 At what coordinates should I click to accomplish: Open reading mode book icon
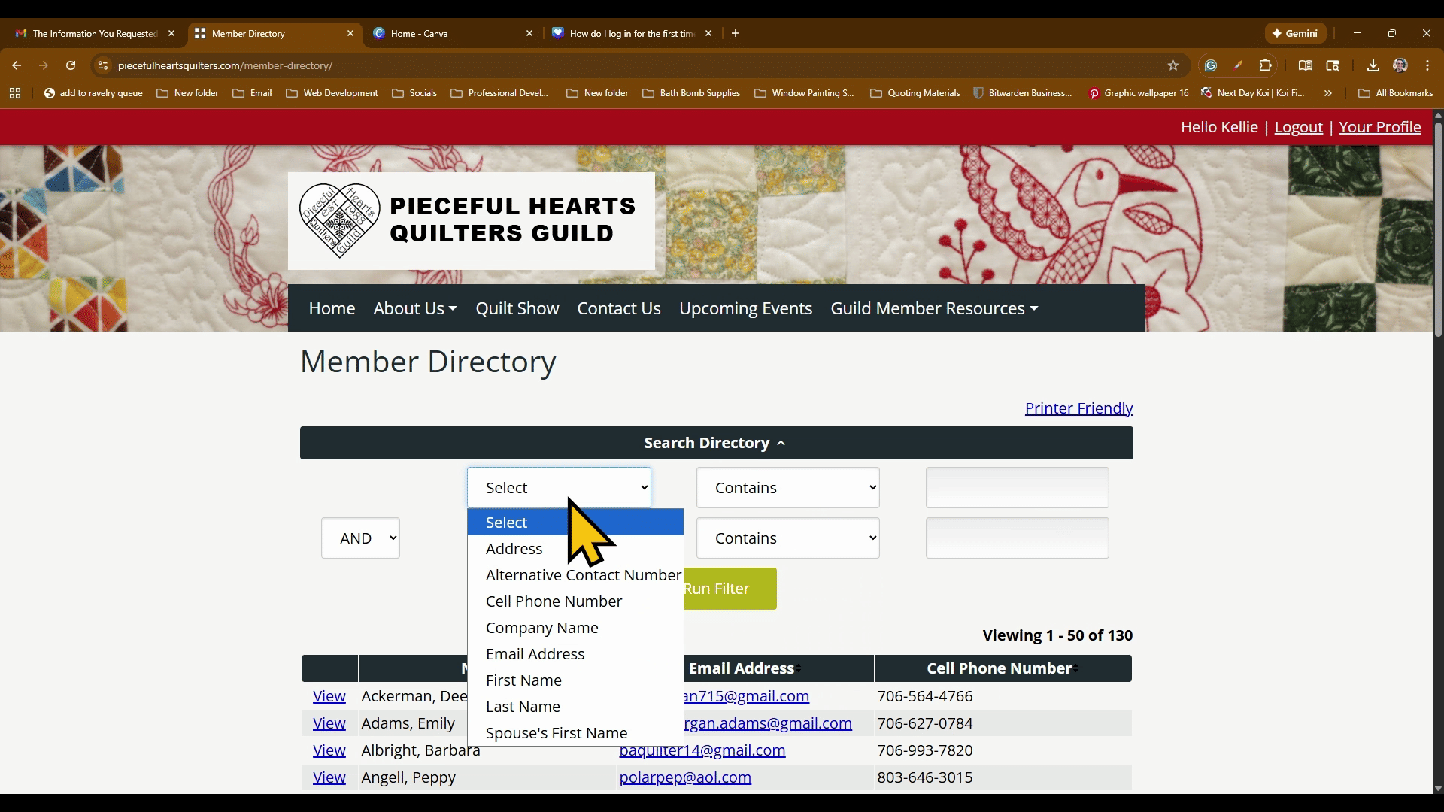[1306, 65]
